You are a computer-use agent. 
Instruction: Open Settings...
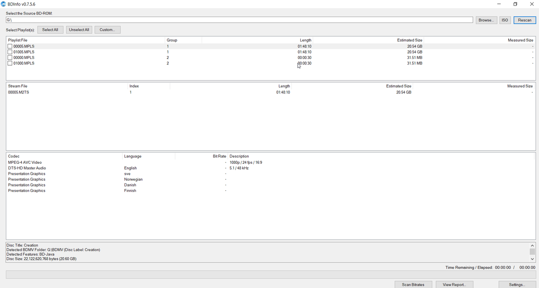coord(517,285)
